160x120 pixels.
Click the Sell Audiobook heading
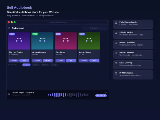(19, 8)
